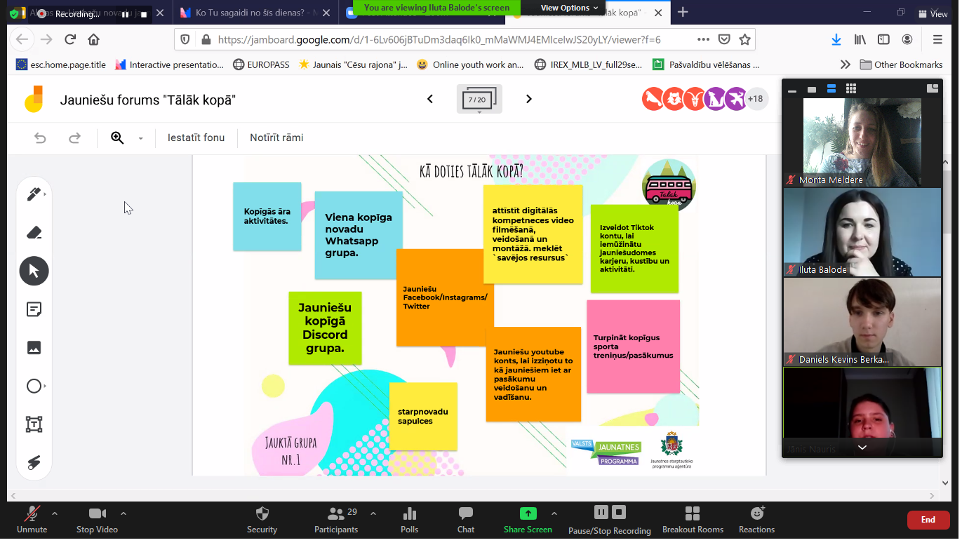Open Other Bookmarks folder
This screenshot has height=545, width=962.
tap(901, 65)
